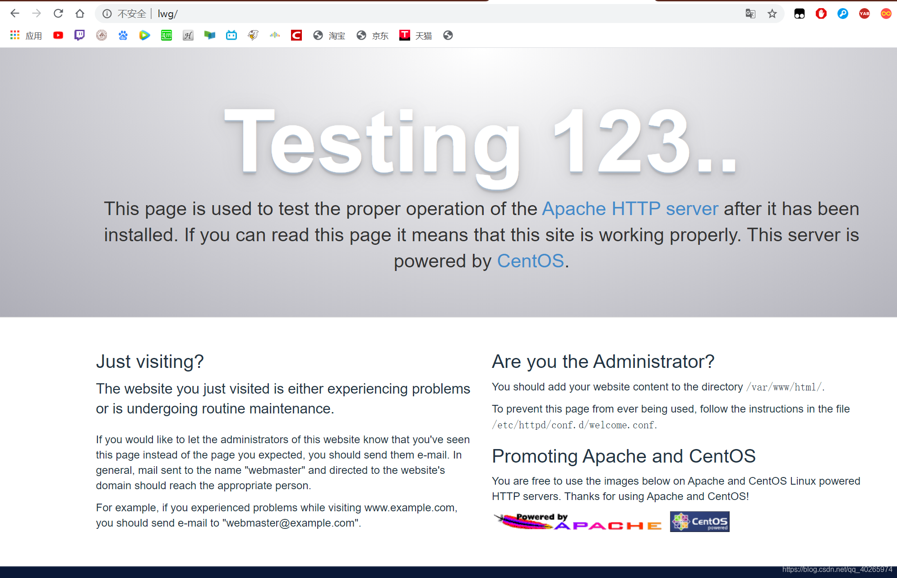Follow the CentOS link in the intro
This screenshot has height=578, width=897.
[531, 261]
